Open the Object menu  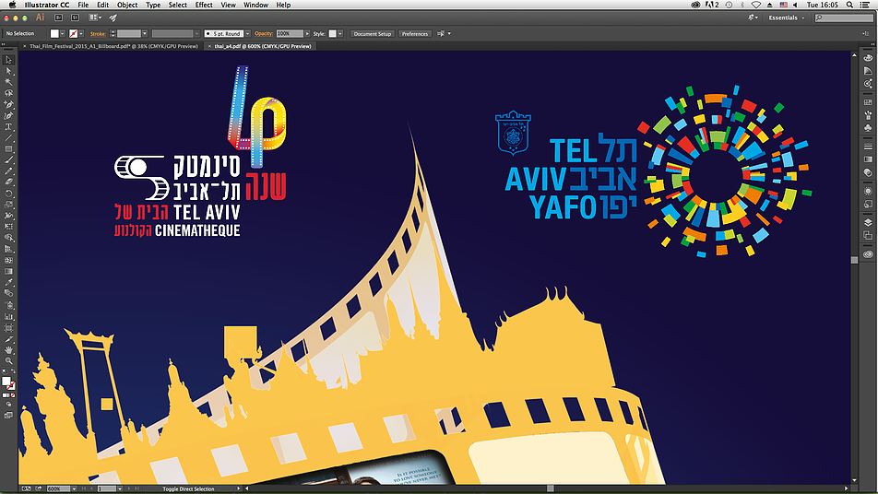[127, 5]
